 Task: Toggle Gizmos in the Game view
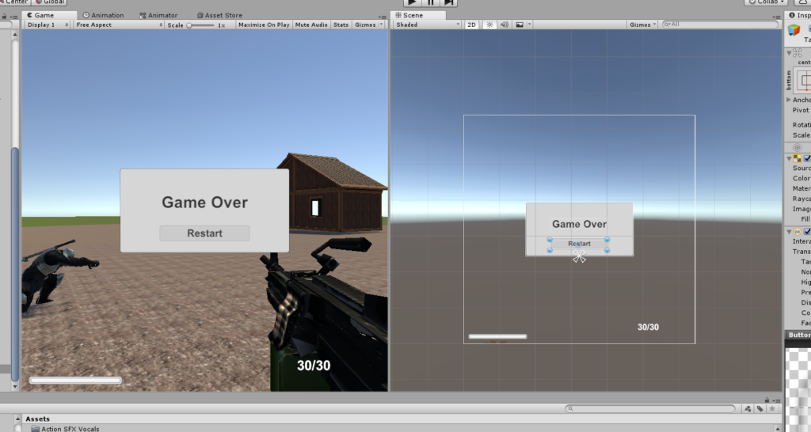[x=365, y=25]
